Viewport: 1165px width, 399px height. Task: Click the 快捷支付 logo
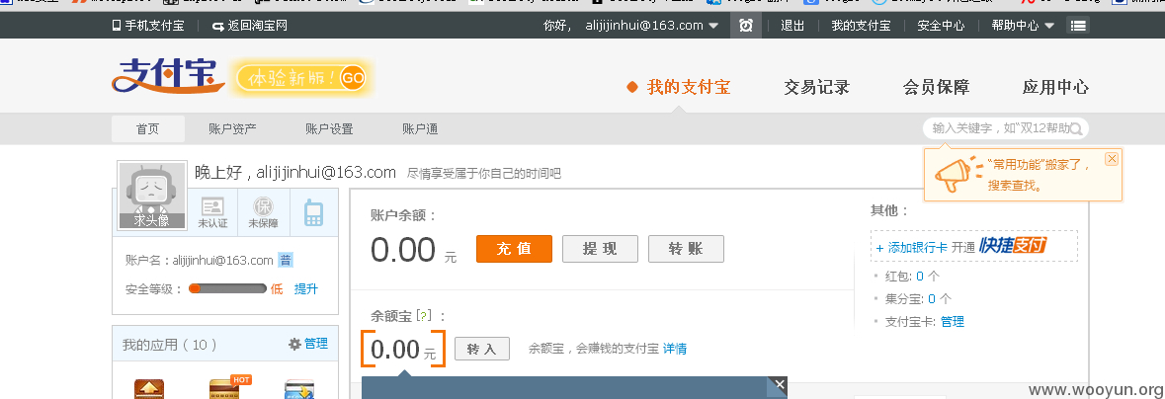coord(1014,245)
